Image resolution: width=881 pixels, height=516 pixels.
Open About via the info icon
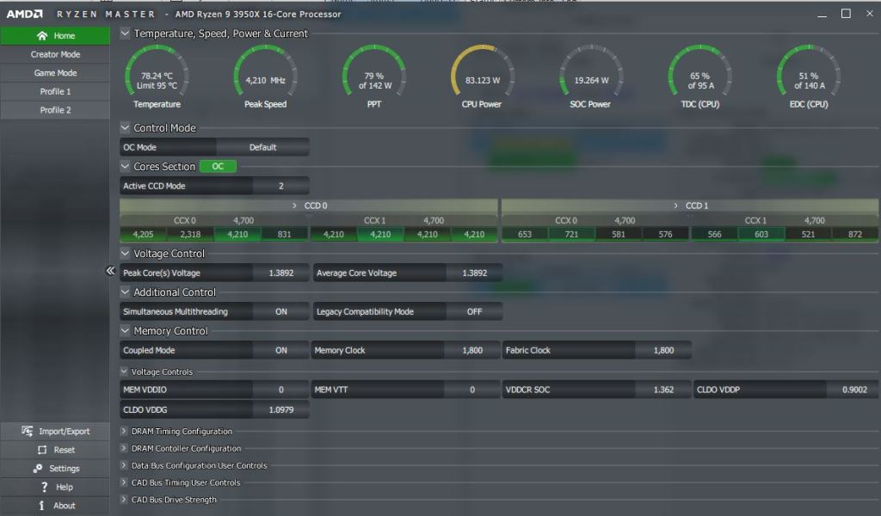click(x=42, y=506)
